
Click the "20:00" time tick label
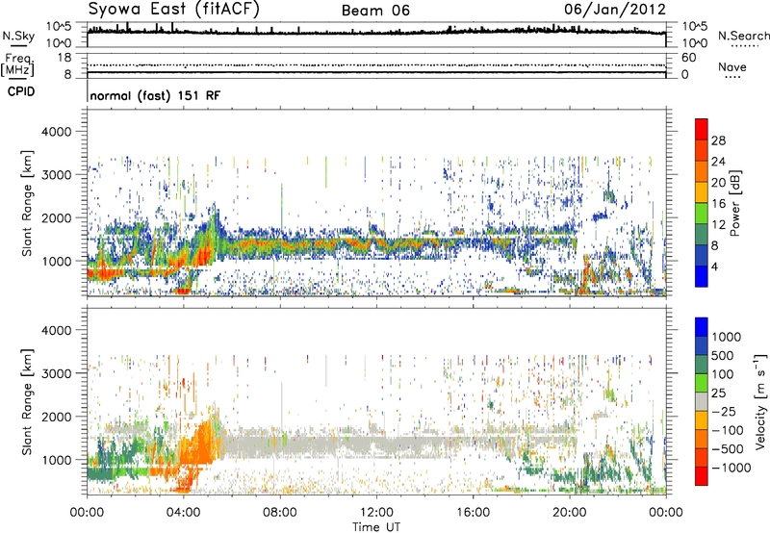[570, 513]
